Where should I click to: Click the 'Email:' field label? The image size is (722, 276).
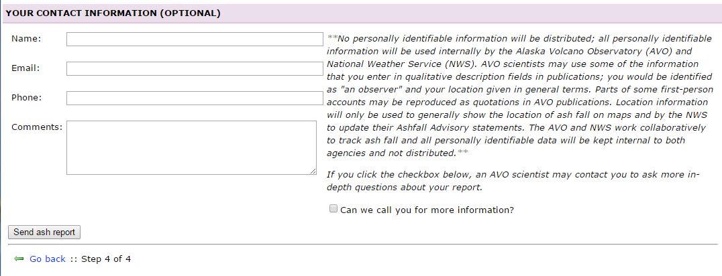coord(25,68)
